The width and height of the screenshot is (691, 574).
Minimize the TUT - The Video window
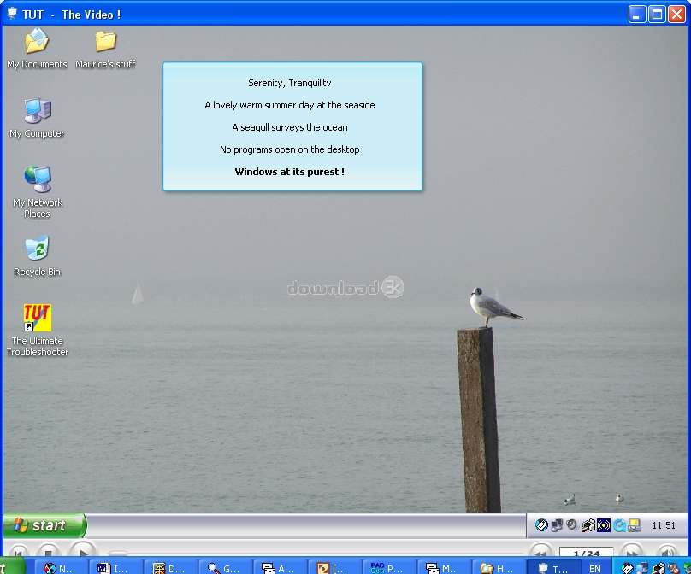[636, 15]
